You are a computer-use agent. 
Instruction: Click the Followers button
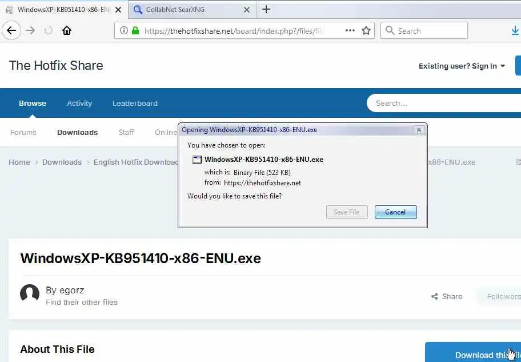[x=499, y=296]
